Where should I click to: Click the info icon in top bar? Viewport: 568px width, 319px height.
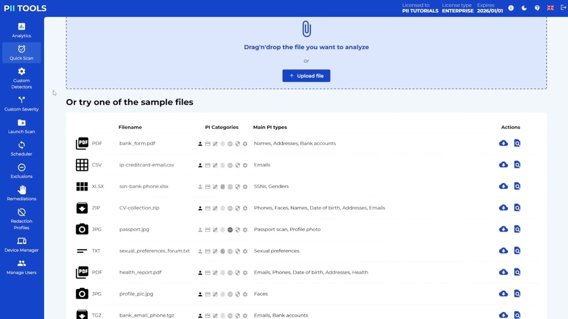511,8
